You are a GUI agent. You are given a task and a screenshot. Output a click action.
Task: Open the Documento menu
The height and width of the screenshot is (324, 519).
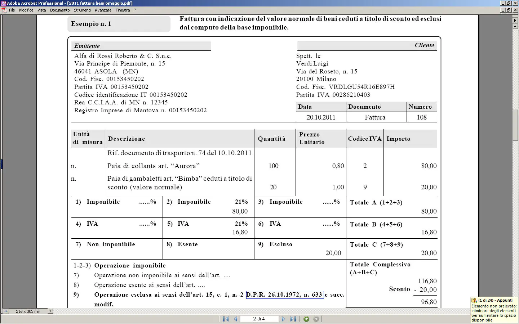tap(60, 10)
